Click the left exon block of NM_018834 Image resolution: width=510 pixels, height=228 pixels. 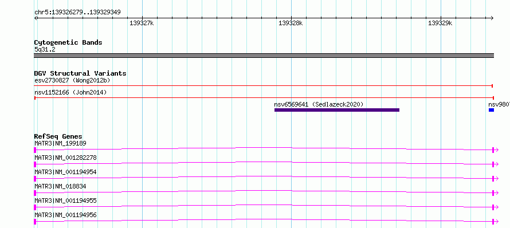35,193
